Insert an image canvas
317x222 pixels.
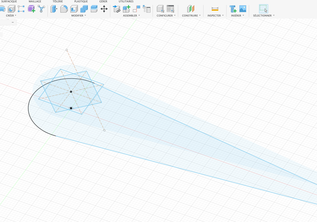(x=243, y=9)
